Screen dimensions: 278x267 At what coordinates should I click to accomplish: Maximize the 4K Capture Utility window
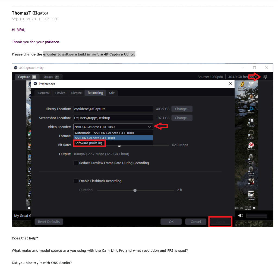(x=254, y=68)
